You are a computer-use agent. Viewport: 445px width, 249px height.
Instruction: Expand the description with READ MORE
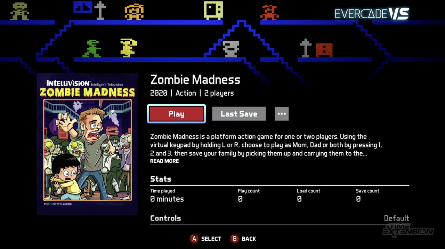click(164, 161)
